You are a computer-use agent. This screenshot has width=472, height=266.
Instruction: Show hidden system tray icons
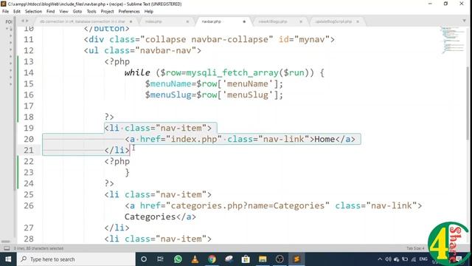(x=380, y=259)
